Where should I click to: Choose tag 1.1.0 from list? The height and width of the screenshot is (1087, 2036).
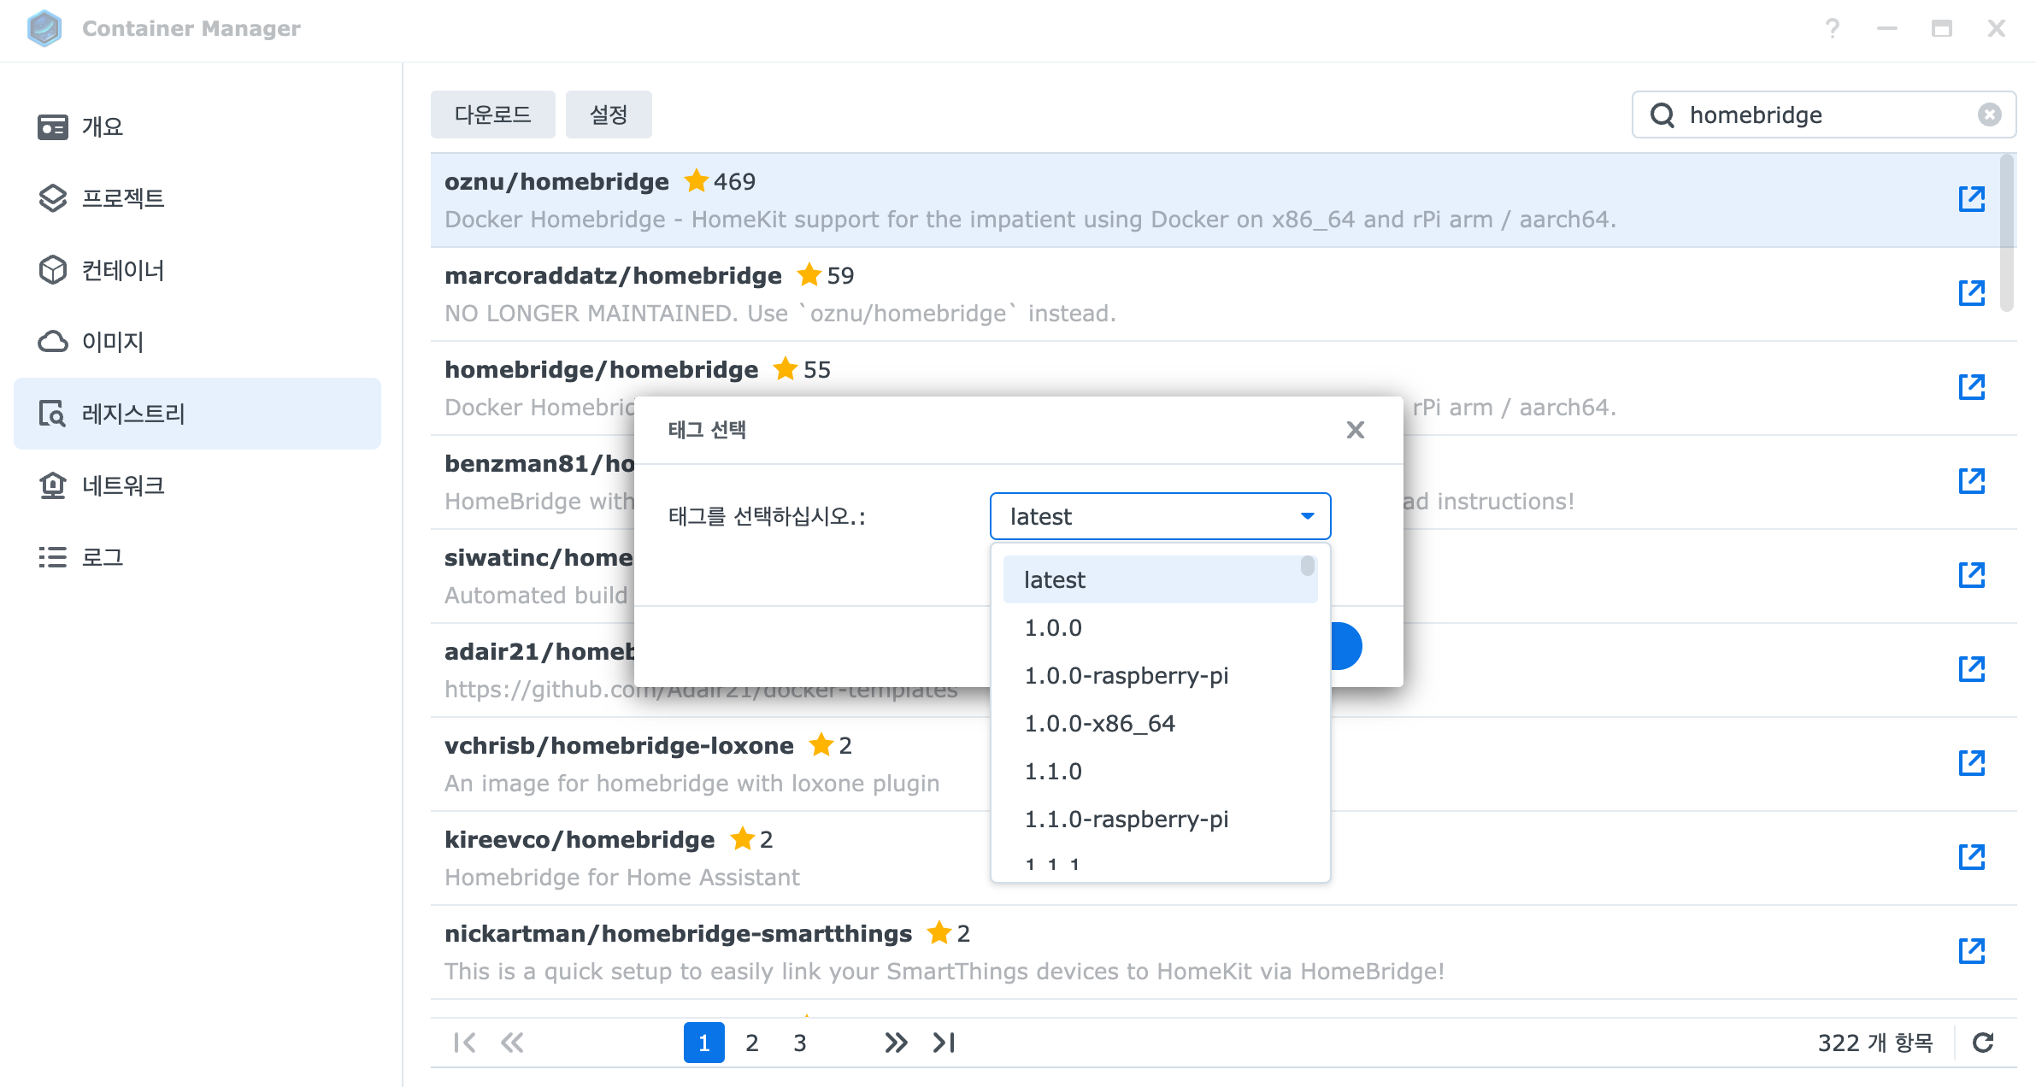point(1161,771)
